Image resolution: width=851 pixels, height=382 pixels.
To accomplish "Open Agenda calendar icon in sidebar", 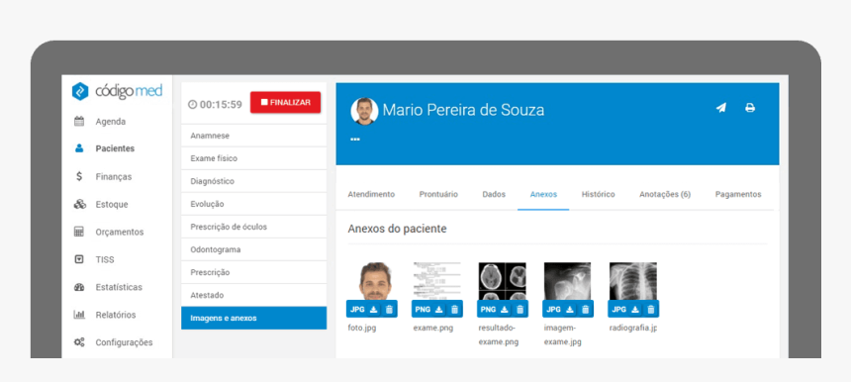I will coord(79,122).
